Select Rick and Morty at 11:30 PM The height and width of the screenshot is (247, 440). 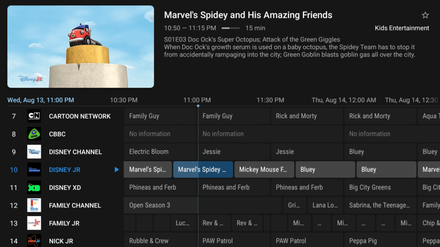coord(307,116)
